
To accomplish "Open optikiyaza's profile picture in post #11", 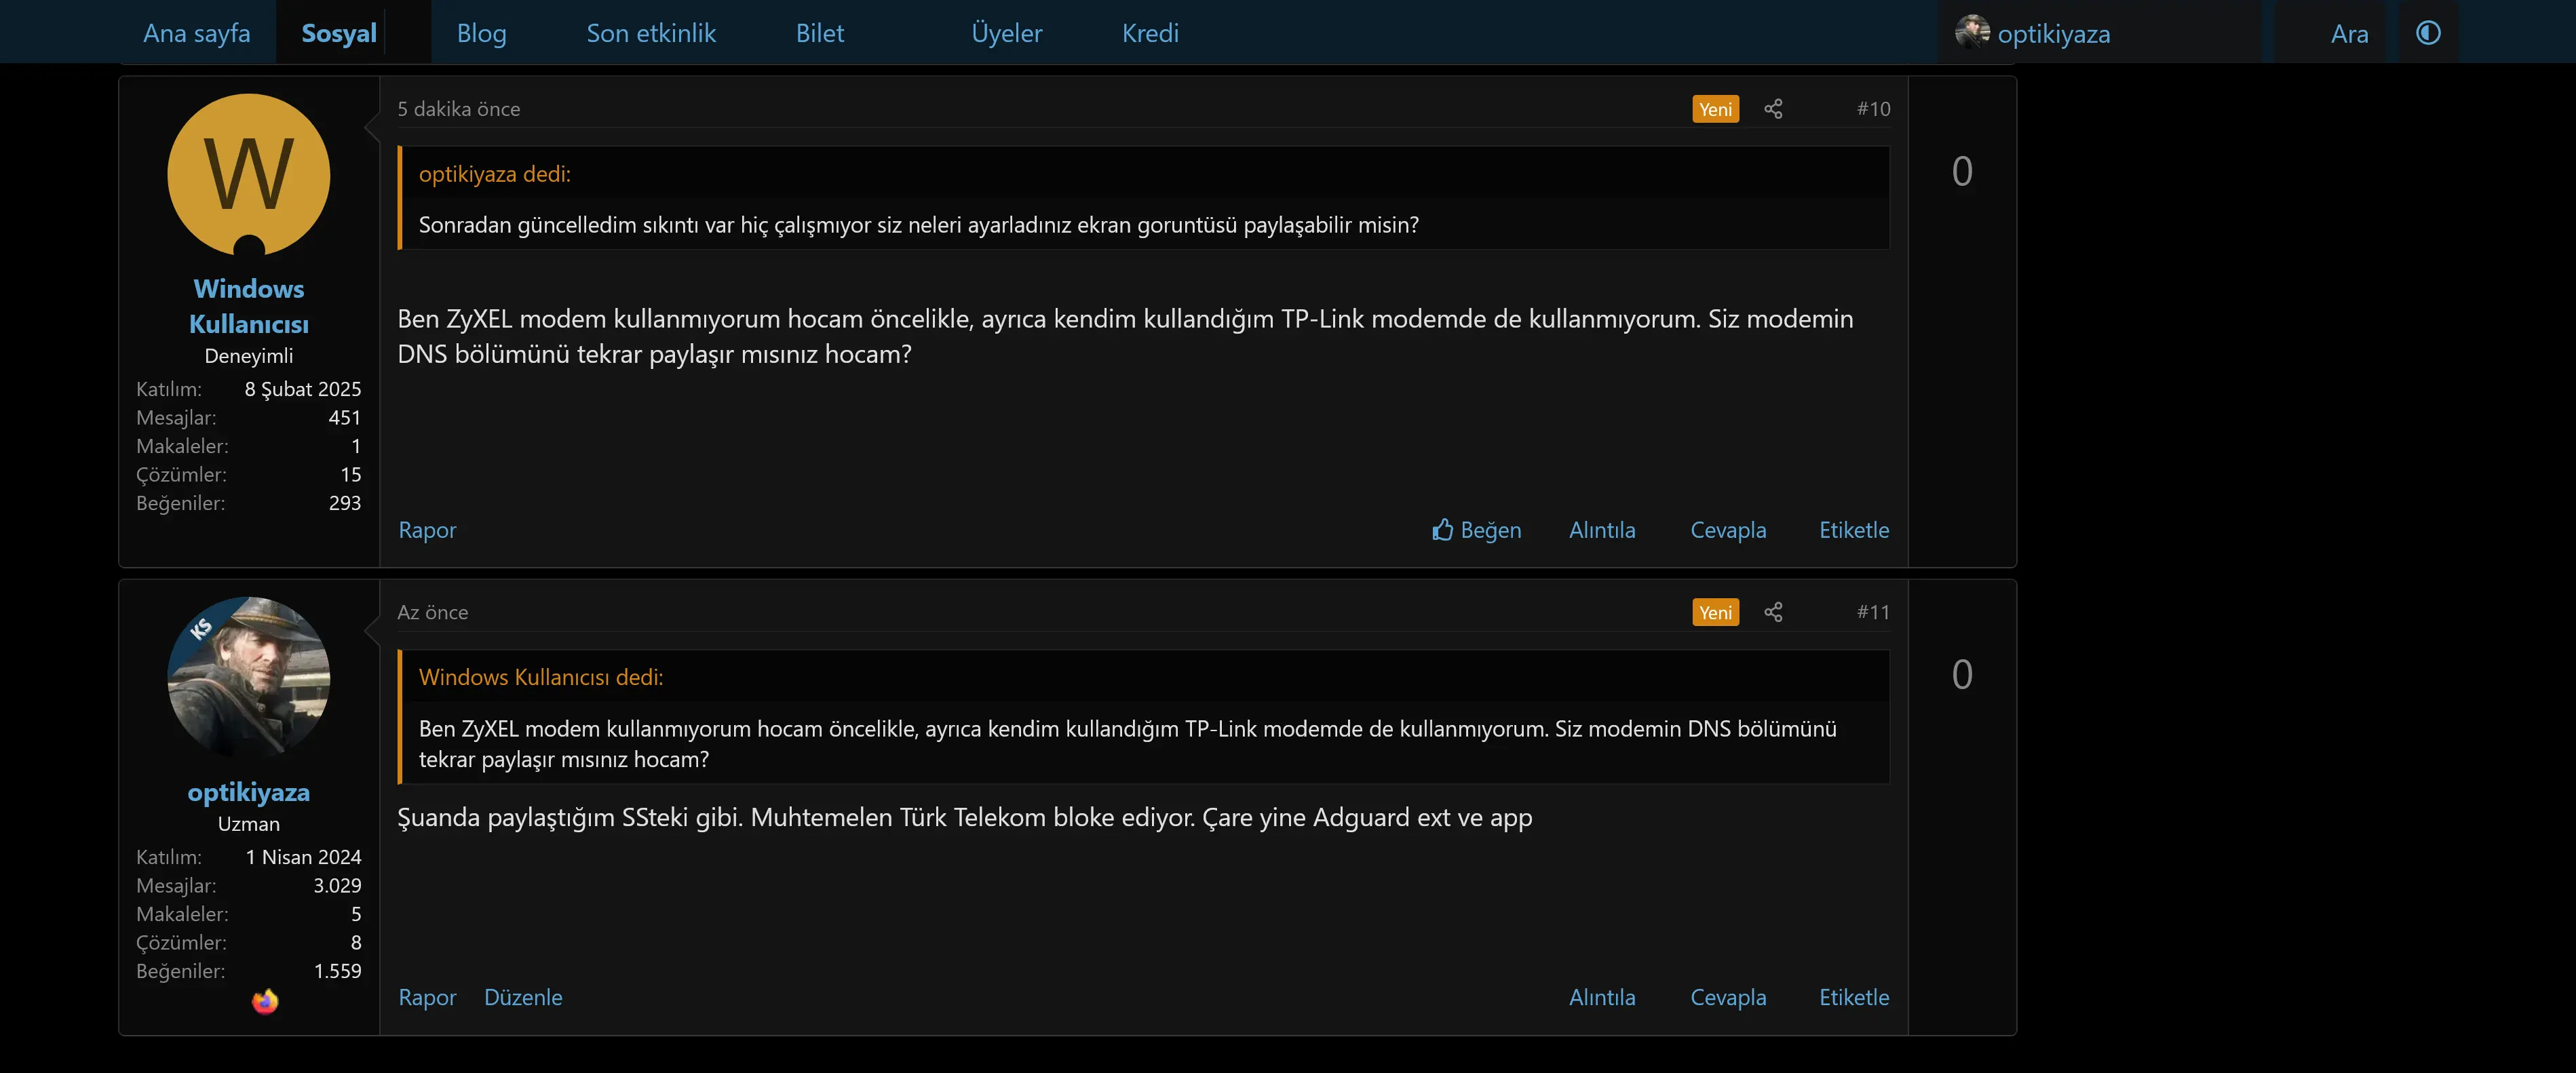I will tap(249, 678).
